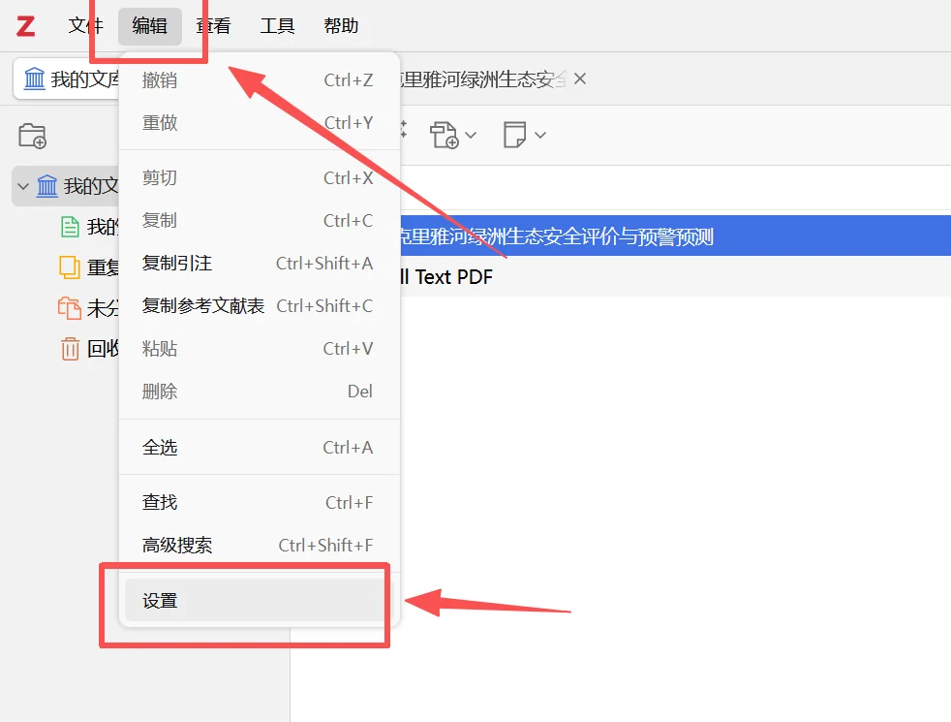Screen dimensions: 951x722
Task: Switch to the 工具 menu
Action: [277, 26]
